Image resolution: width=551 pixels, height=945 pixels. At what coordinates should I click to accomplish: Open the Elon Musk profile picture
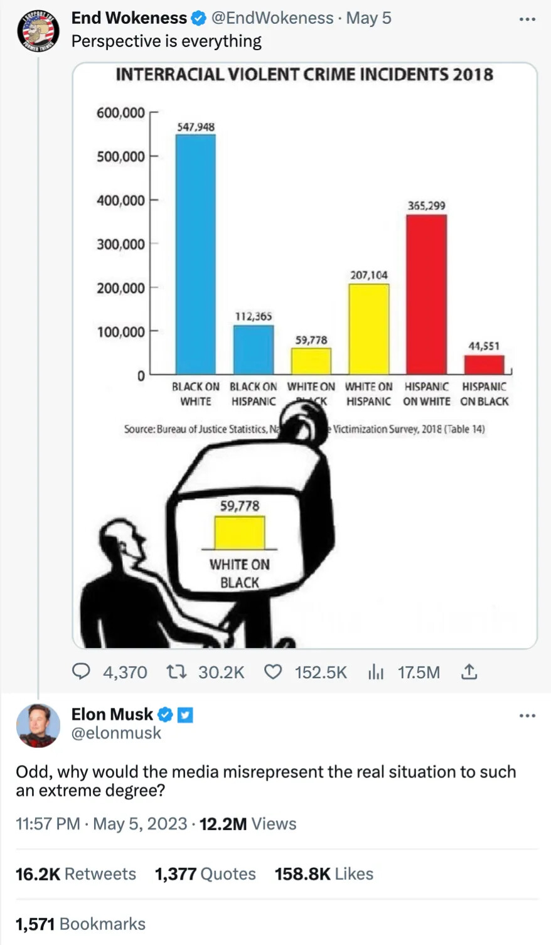click(38, 725)
